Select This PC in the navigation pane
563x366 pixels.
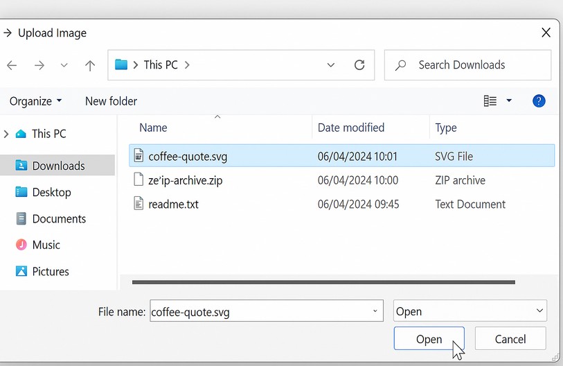49,134
